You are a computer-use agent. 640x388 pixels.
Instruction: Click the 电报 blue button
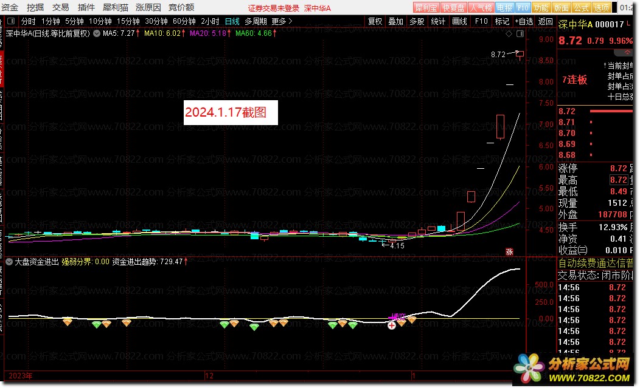pos(504,8)
